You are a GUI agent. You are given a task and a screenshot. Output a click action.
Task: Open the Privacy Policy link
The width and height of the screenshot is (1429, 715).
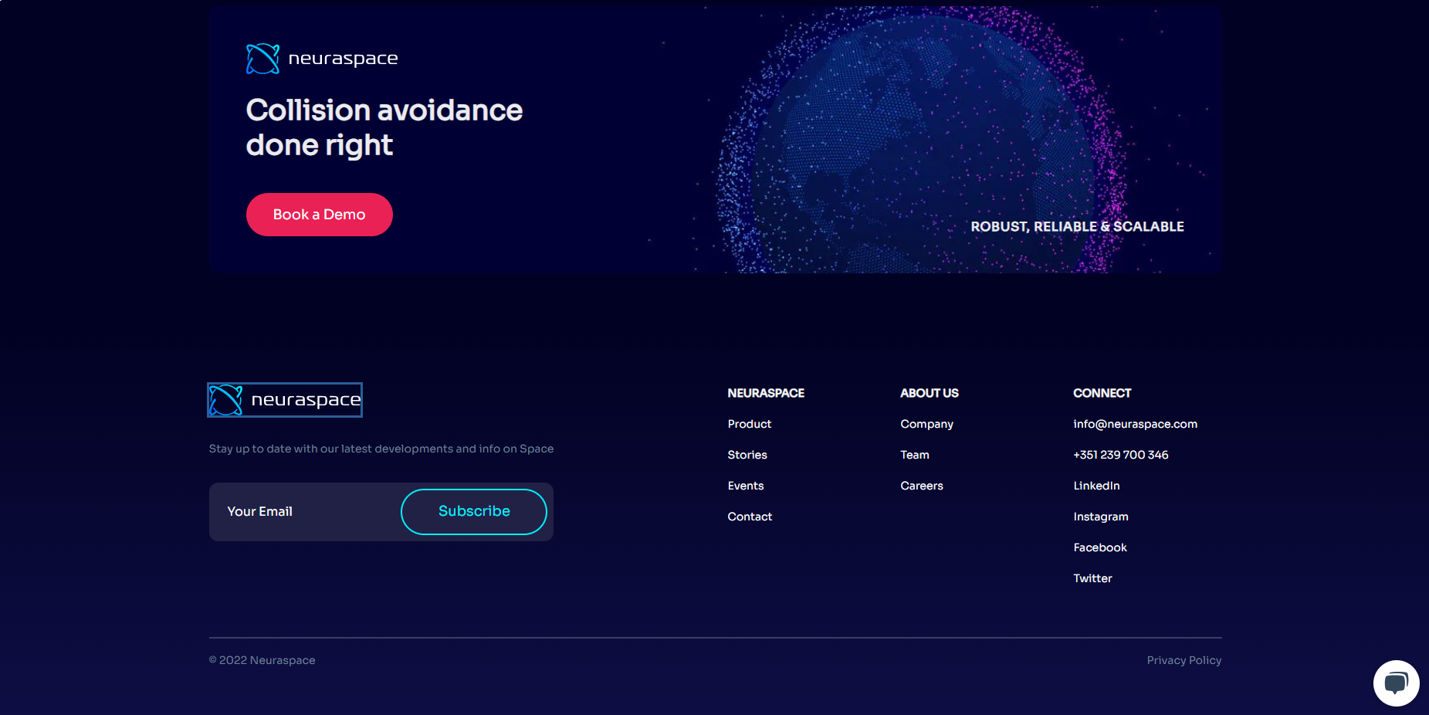1184,660
